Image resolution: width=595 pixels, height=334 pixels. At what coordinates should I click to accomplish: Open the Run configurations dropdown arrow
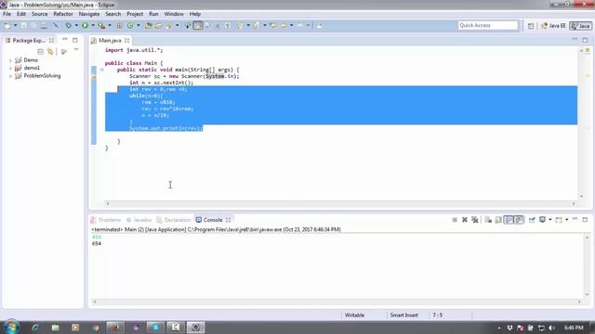93,25
